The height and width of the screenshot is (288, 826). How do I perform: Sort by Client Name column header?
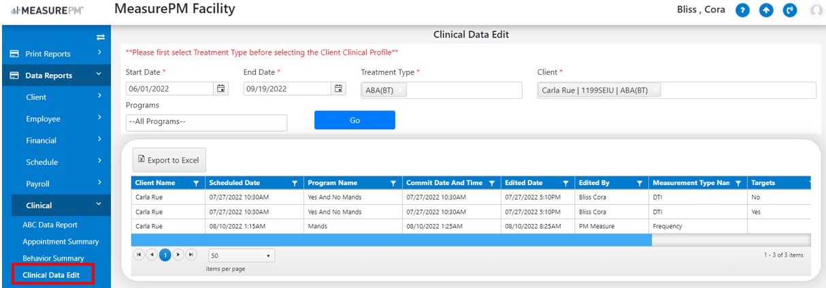pyautogui.click(x=155, y=183)
